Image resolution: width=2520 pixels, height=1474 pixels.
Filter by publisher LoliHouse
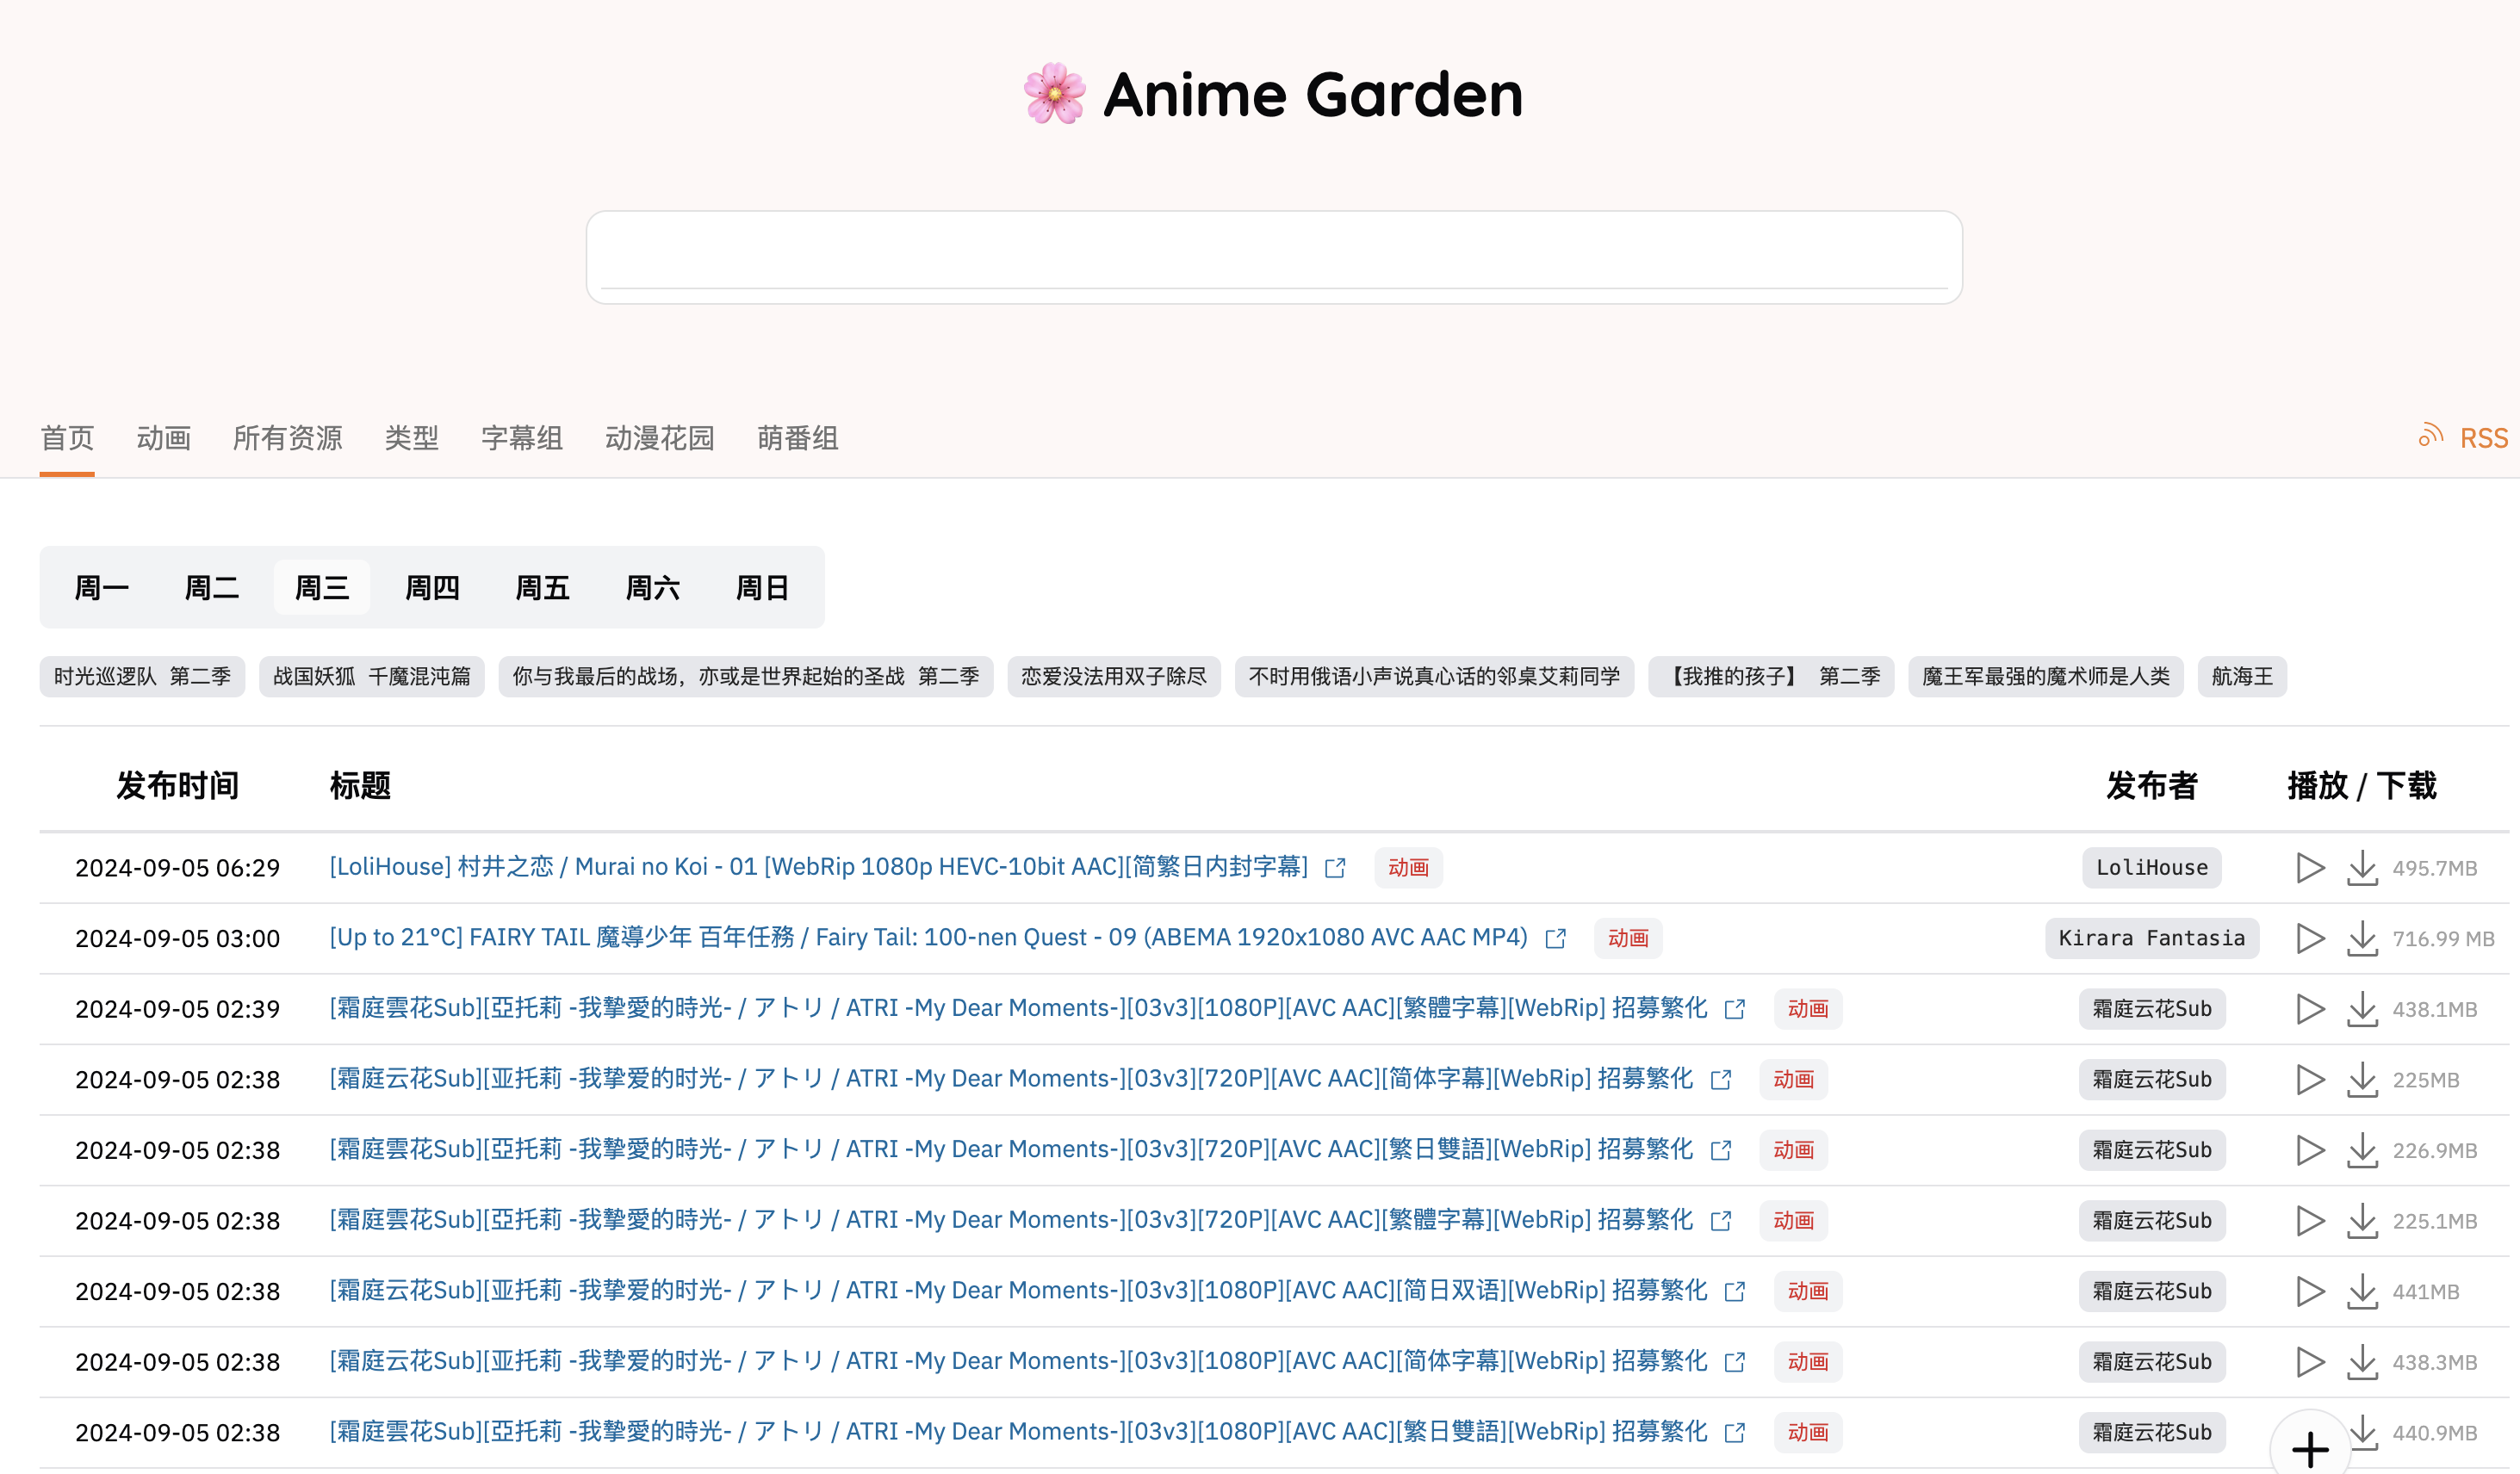[2152, 868]
